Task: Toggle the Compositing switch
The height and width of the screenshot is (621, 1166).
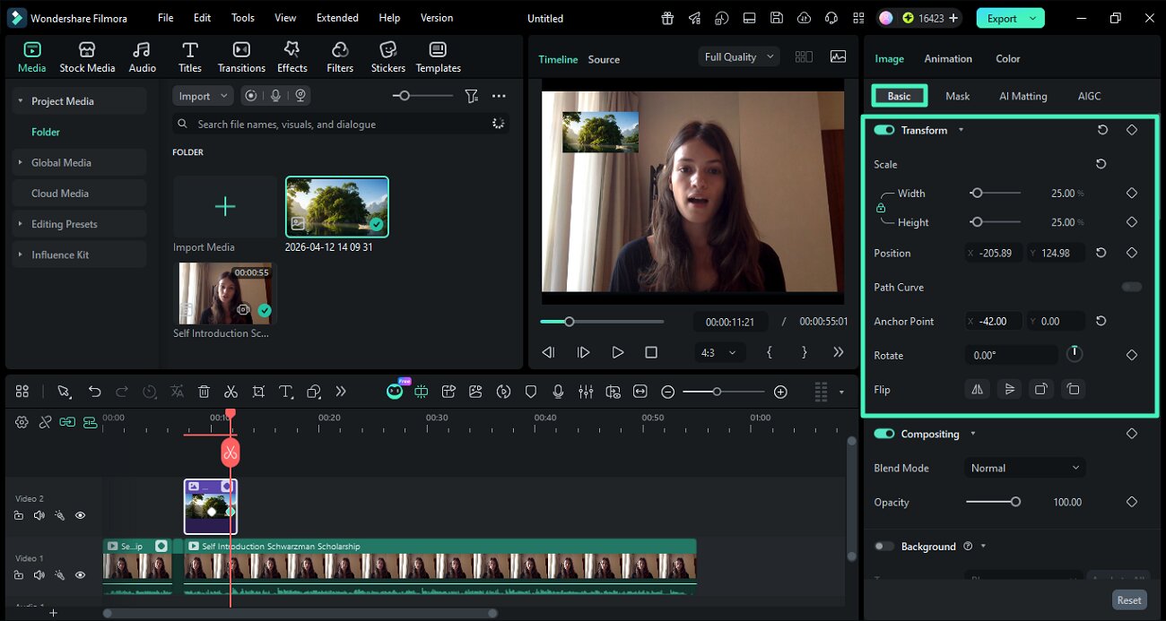Action: 884,434
